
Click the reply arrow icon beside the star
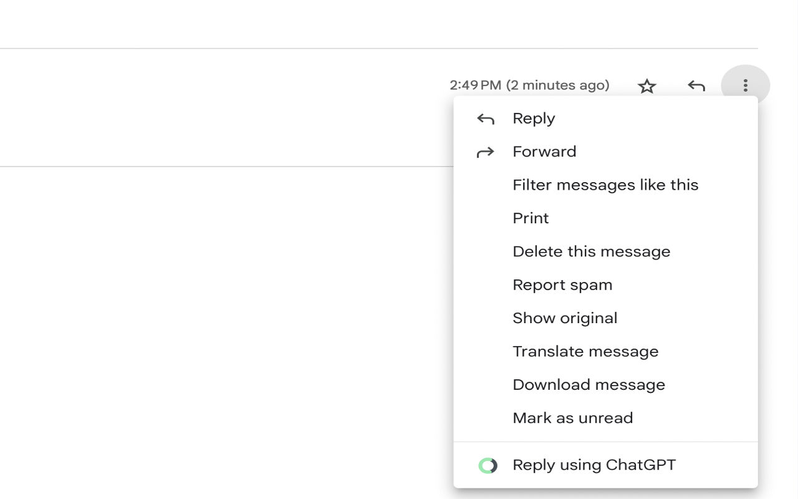coord(696,85)
